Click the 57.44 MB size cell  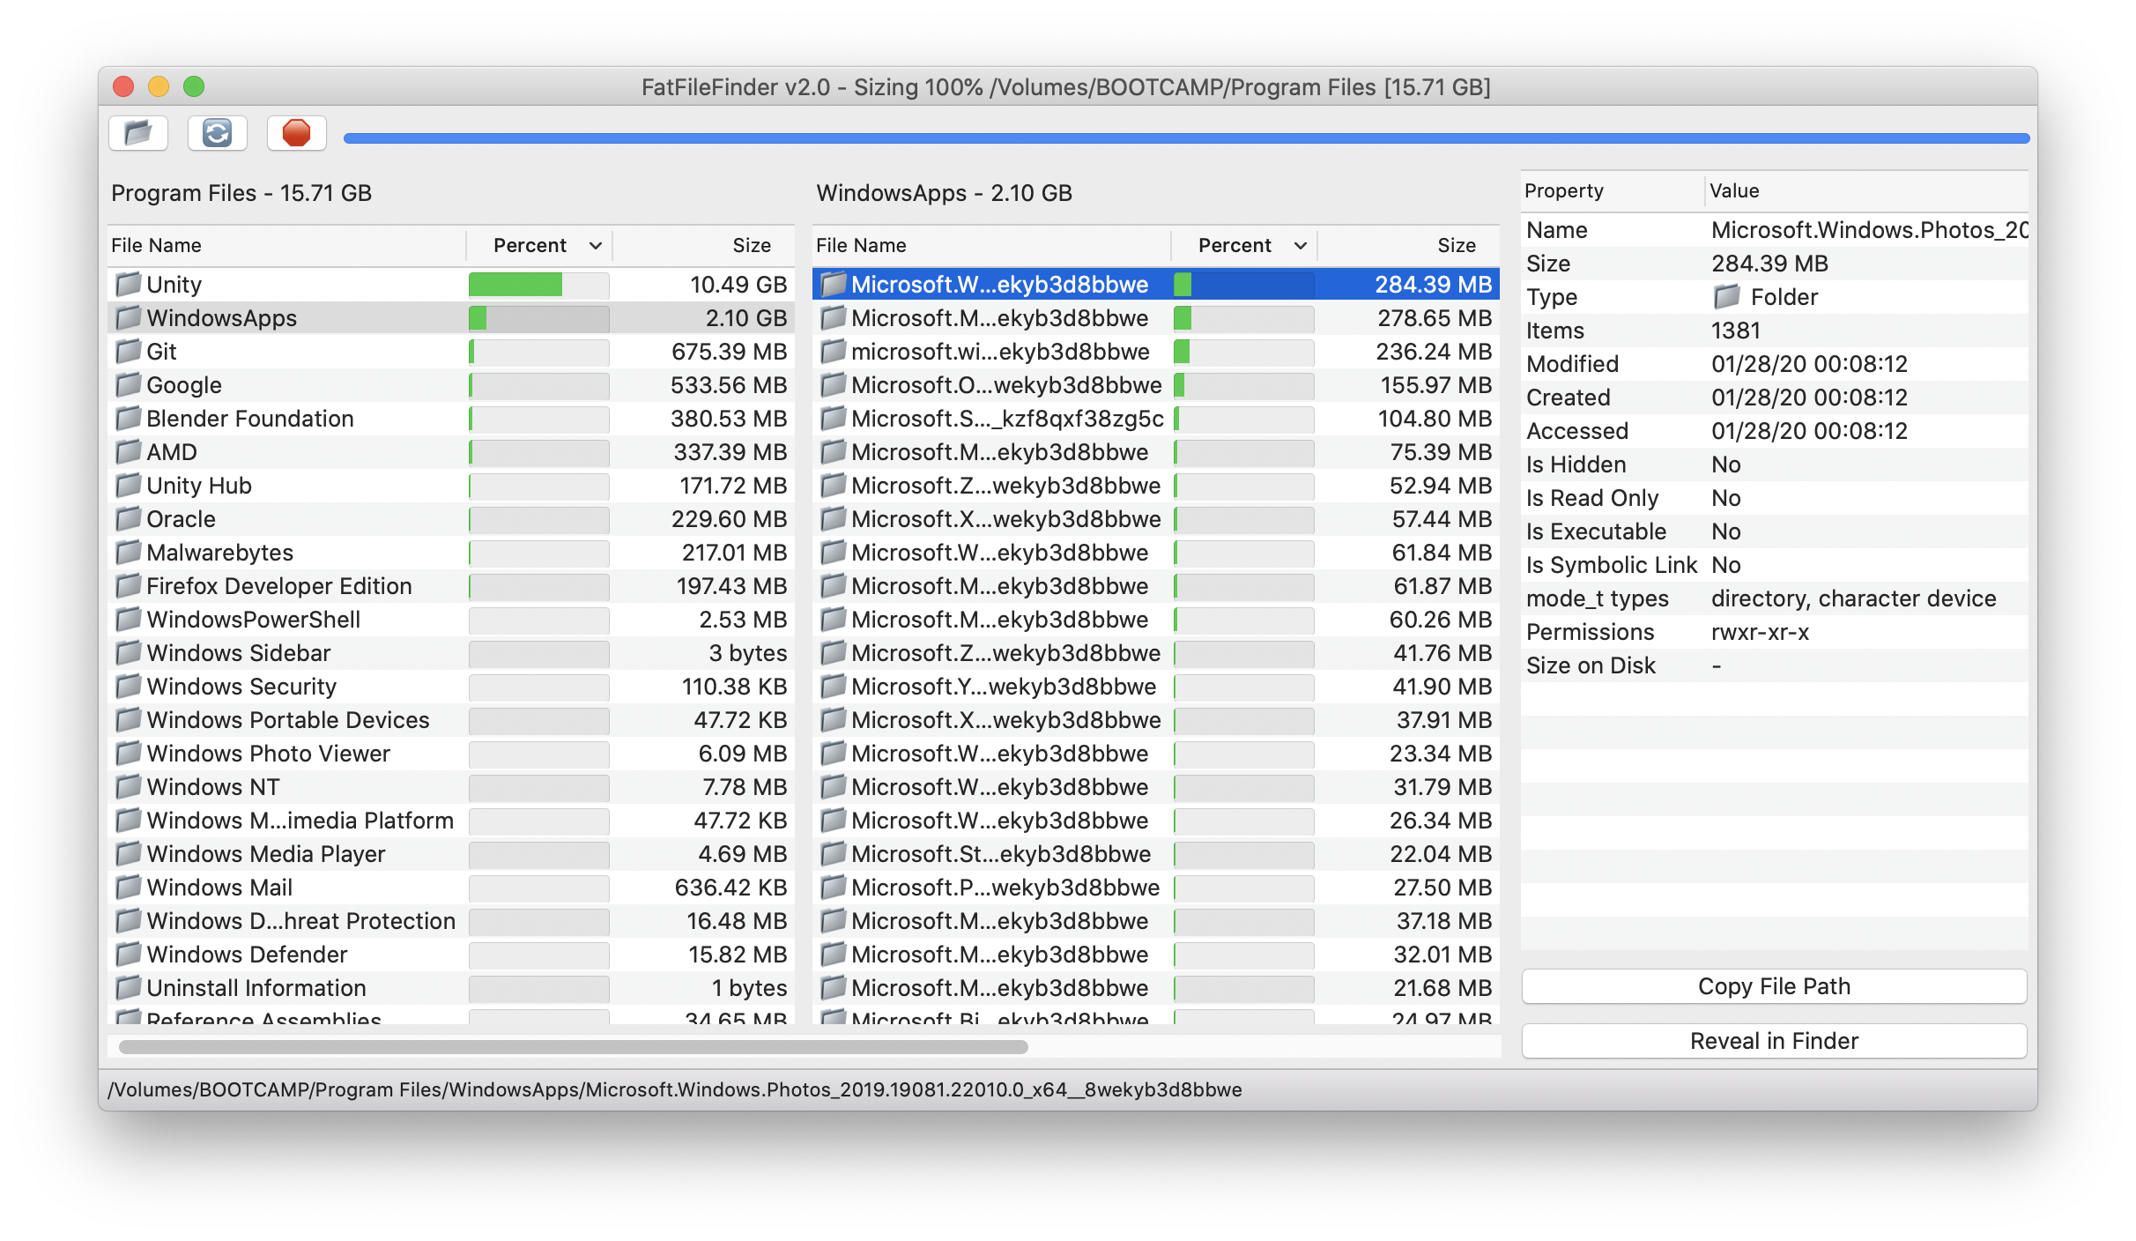(1442, 518)
